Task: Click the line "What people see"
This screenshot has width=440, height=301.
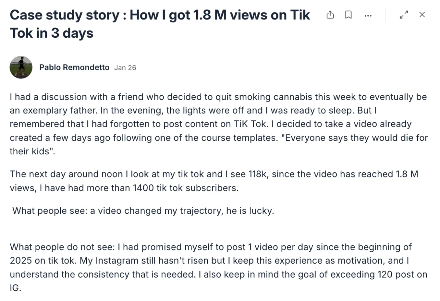Action: pyautogui.click(x=143, y=211)
